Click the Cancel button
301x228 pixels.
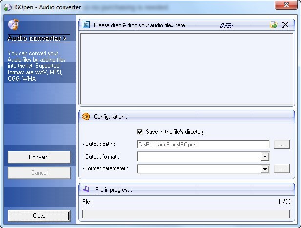39,173
